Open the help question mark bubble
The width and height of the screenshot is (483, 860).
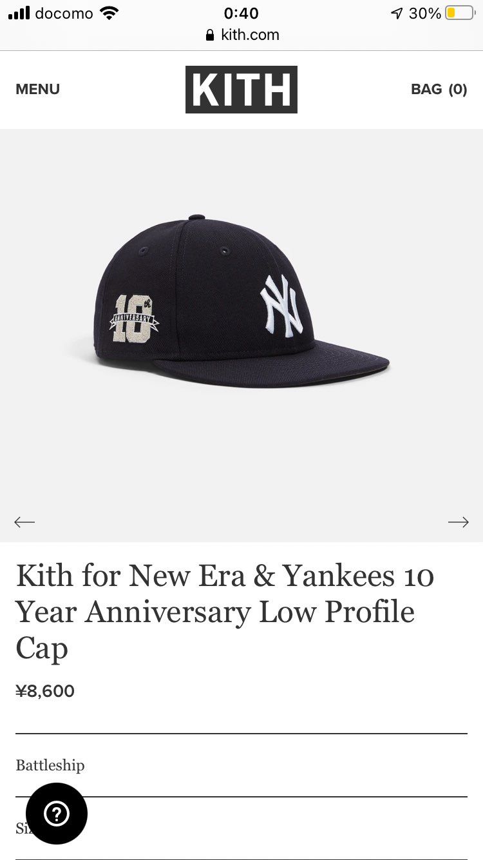click(x=57, y=814)
